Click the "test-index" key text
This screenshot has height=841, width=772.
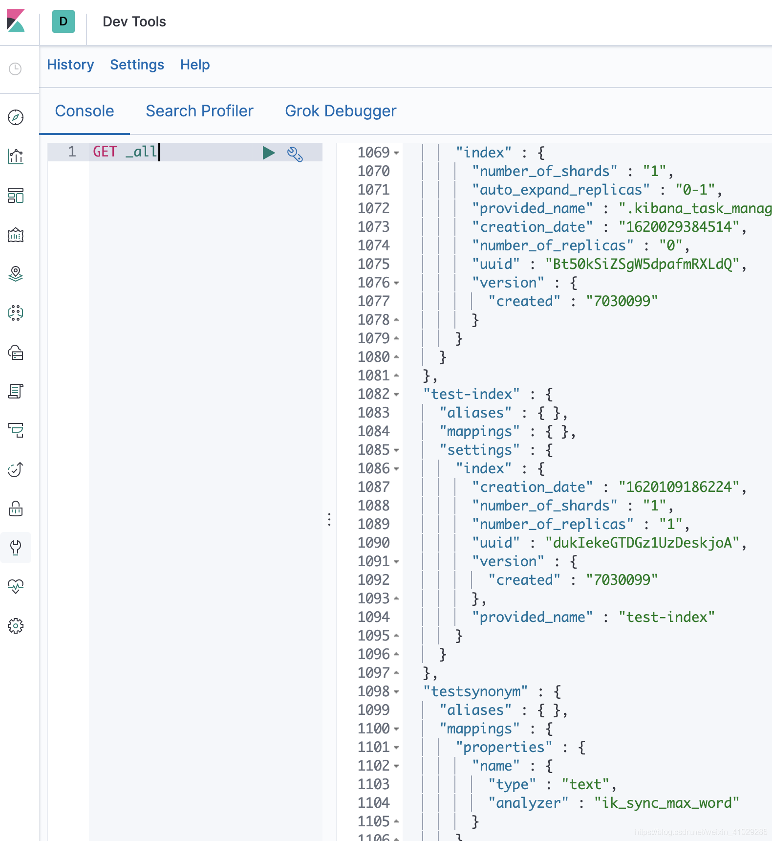[472, 394]
